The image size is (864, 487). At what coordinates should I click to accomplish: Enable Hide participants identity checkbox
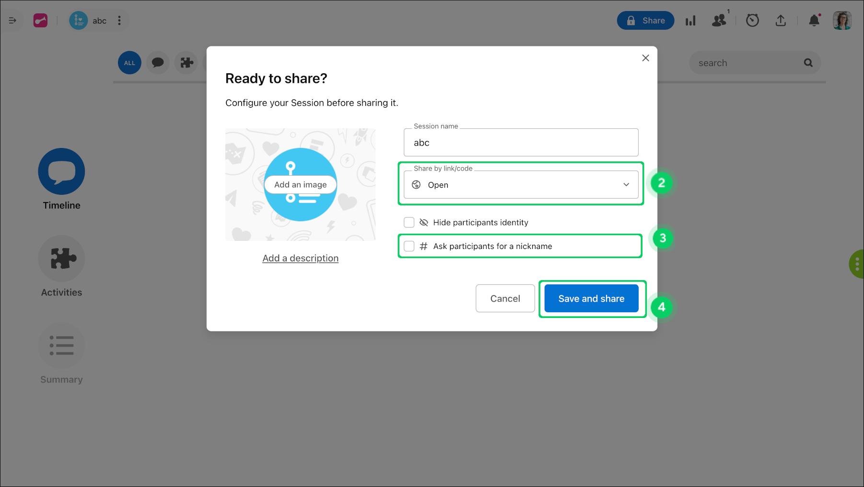pos(409,222)
